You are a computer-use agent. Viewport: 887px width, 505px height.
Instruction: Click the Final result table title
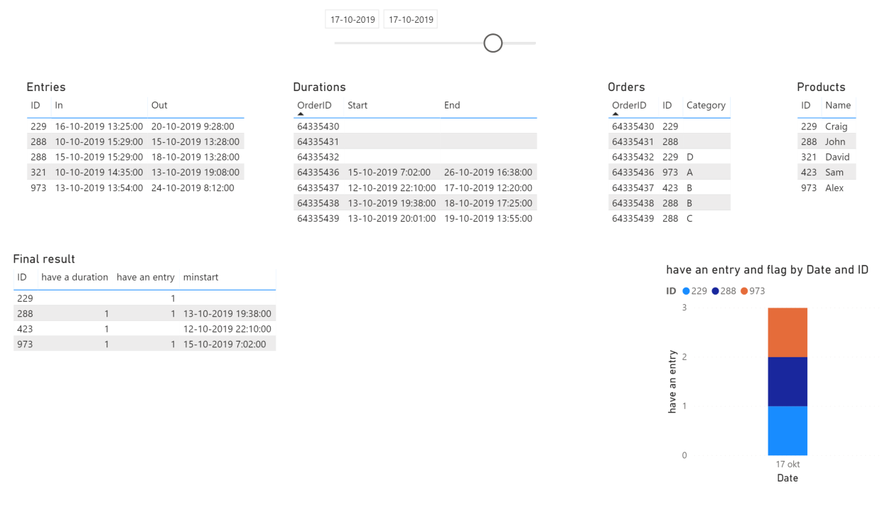[x=44, y=259]
